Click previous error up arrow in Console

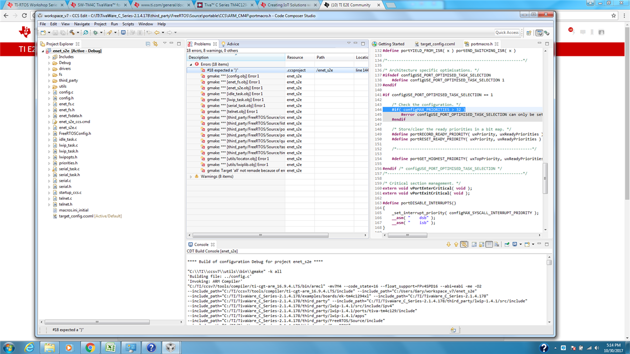[456, 245]
